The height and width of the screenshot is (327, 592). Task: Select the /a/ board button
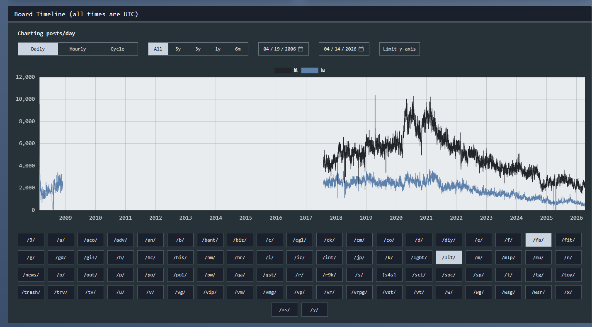(61, 240)
